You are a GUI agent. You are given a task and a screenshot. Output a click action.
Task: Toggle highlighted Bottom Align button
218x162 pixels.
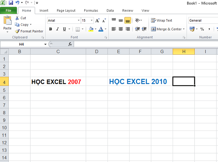(x=128, y=21)
